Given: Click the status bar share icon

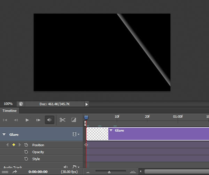Looking at the screenshot, I should (x=21, y=104).
